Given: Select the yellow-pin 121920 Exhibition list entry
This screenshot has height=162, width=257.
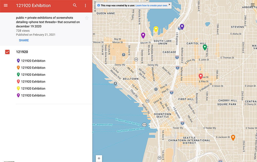Looking at the screenshot, I should pyautogui.click(x=33, y=88).
